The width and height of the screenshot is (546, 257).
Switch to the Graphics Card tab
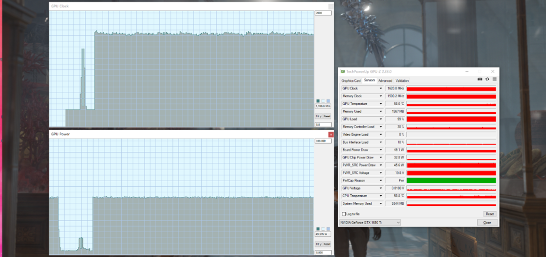point(351,80)
